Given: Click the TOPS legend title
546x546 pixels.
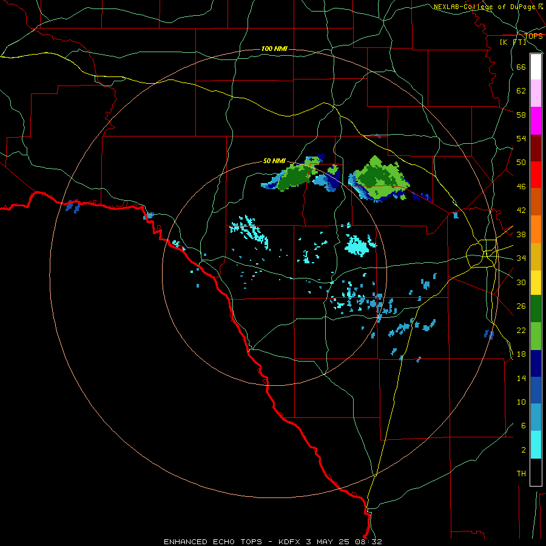Looking at the screenshot, I should [533, 36].
